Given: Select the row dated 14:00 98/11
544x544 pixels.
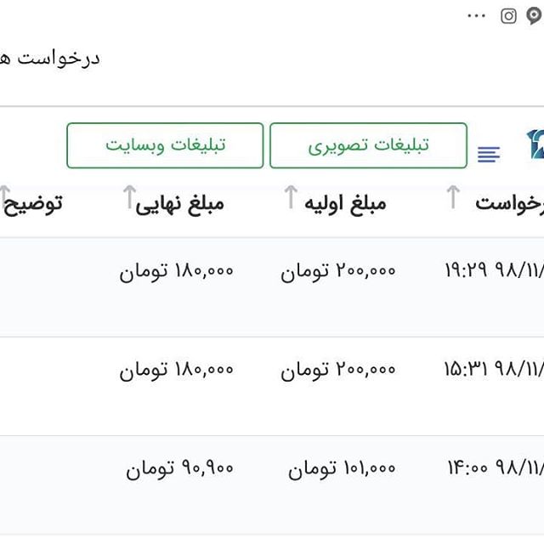Looking at the screenshot, I should coord(272,485).
